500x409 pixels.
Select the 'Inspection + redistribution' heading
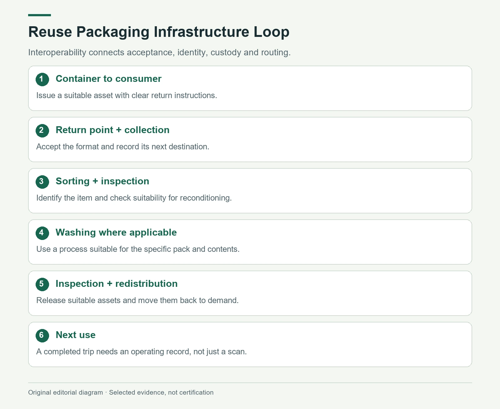tap(117, 284)
